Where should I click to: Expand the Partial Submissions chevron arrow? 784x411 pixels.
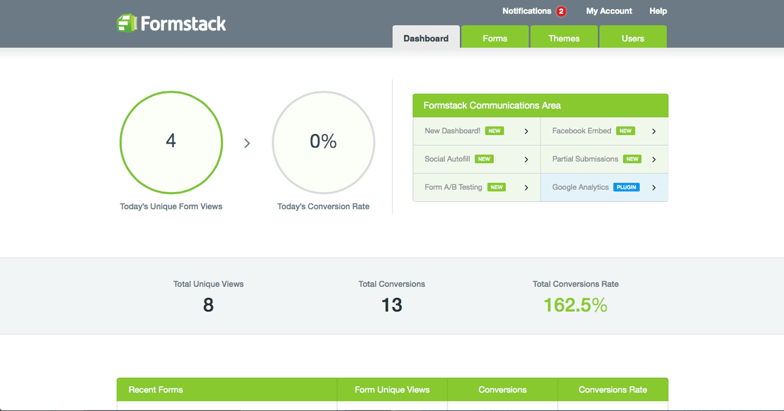pos(654,159)
